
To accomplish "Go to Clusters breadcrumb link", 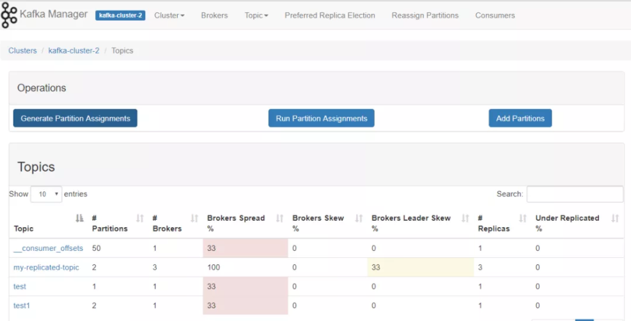I will click(x=22, y=50).
